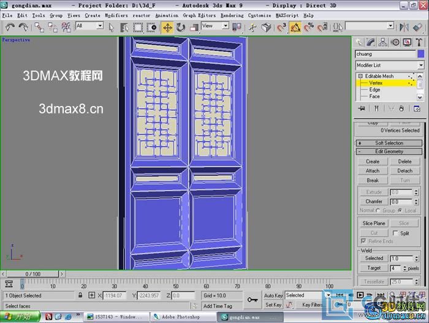Click the Redo arrow icon
Screen dimensions: 429x323
23,27
